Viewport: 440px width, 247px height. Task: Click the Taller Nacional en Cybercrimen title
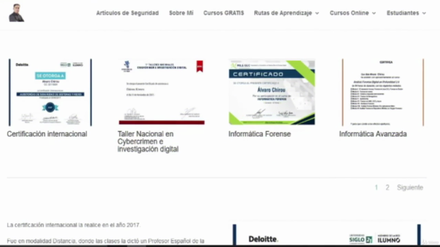[x=148, y=141]
